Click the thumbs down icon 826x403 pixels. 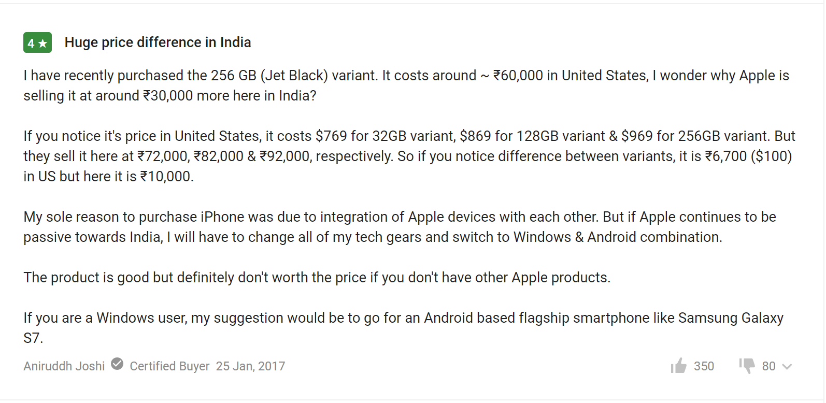(x=747, y=366)
